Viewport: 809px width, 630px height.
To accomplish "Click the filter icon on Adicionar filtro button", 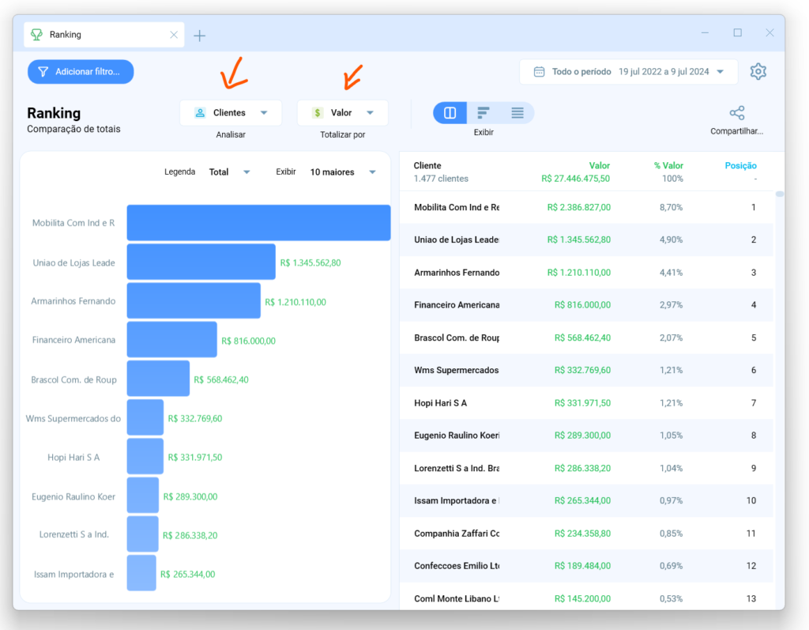I will (x=45, y=71).
